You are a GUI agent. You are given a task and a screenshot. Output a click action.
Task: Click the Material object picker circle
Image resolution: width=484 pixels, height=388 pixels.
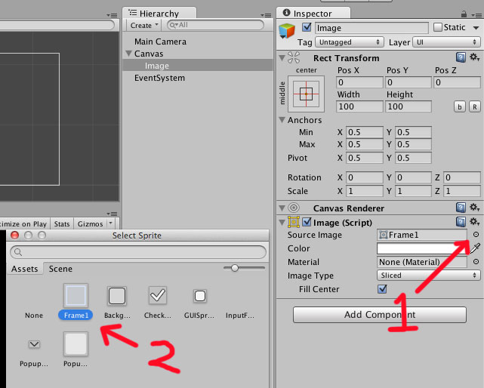pos(476,262)
